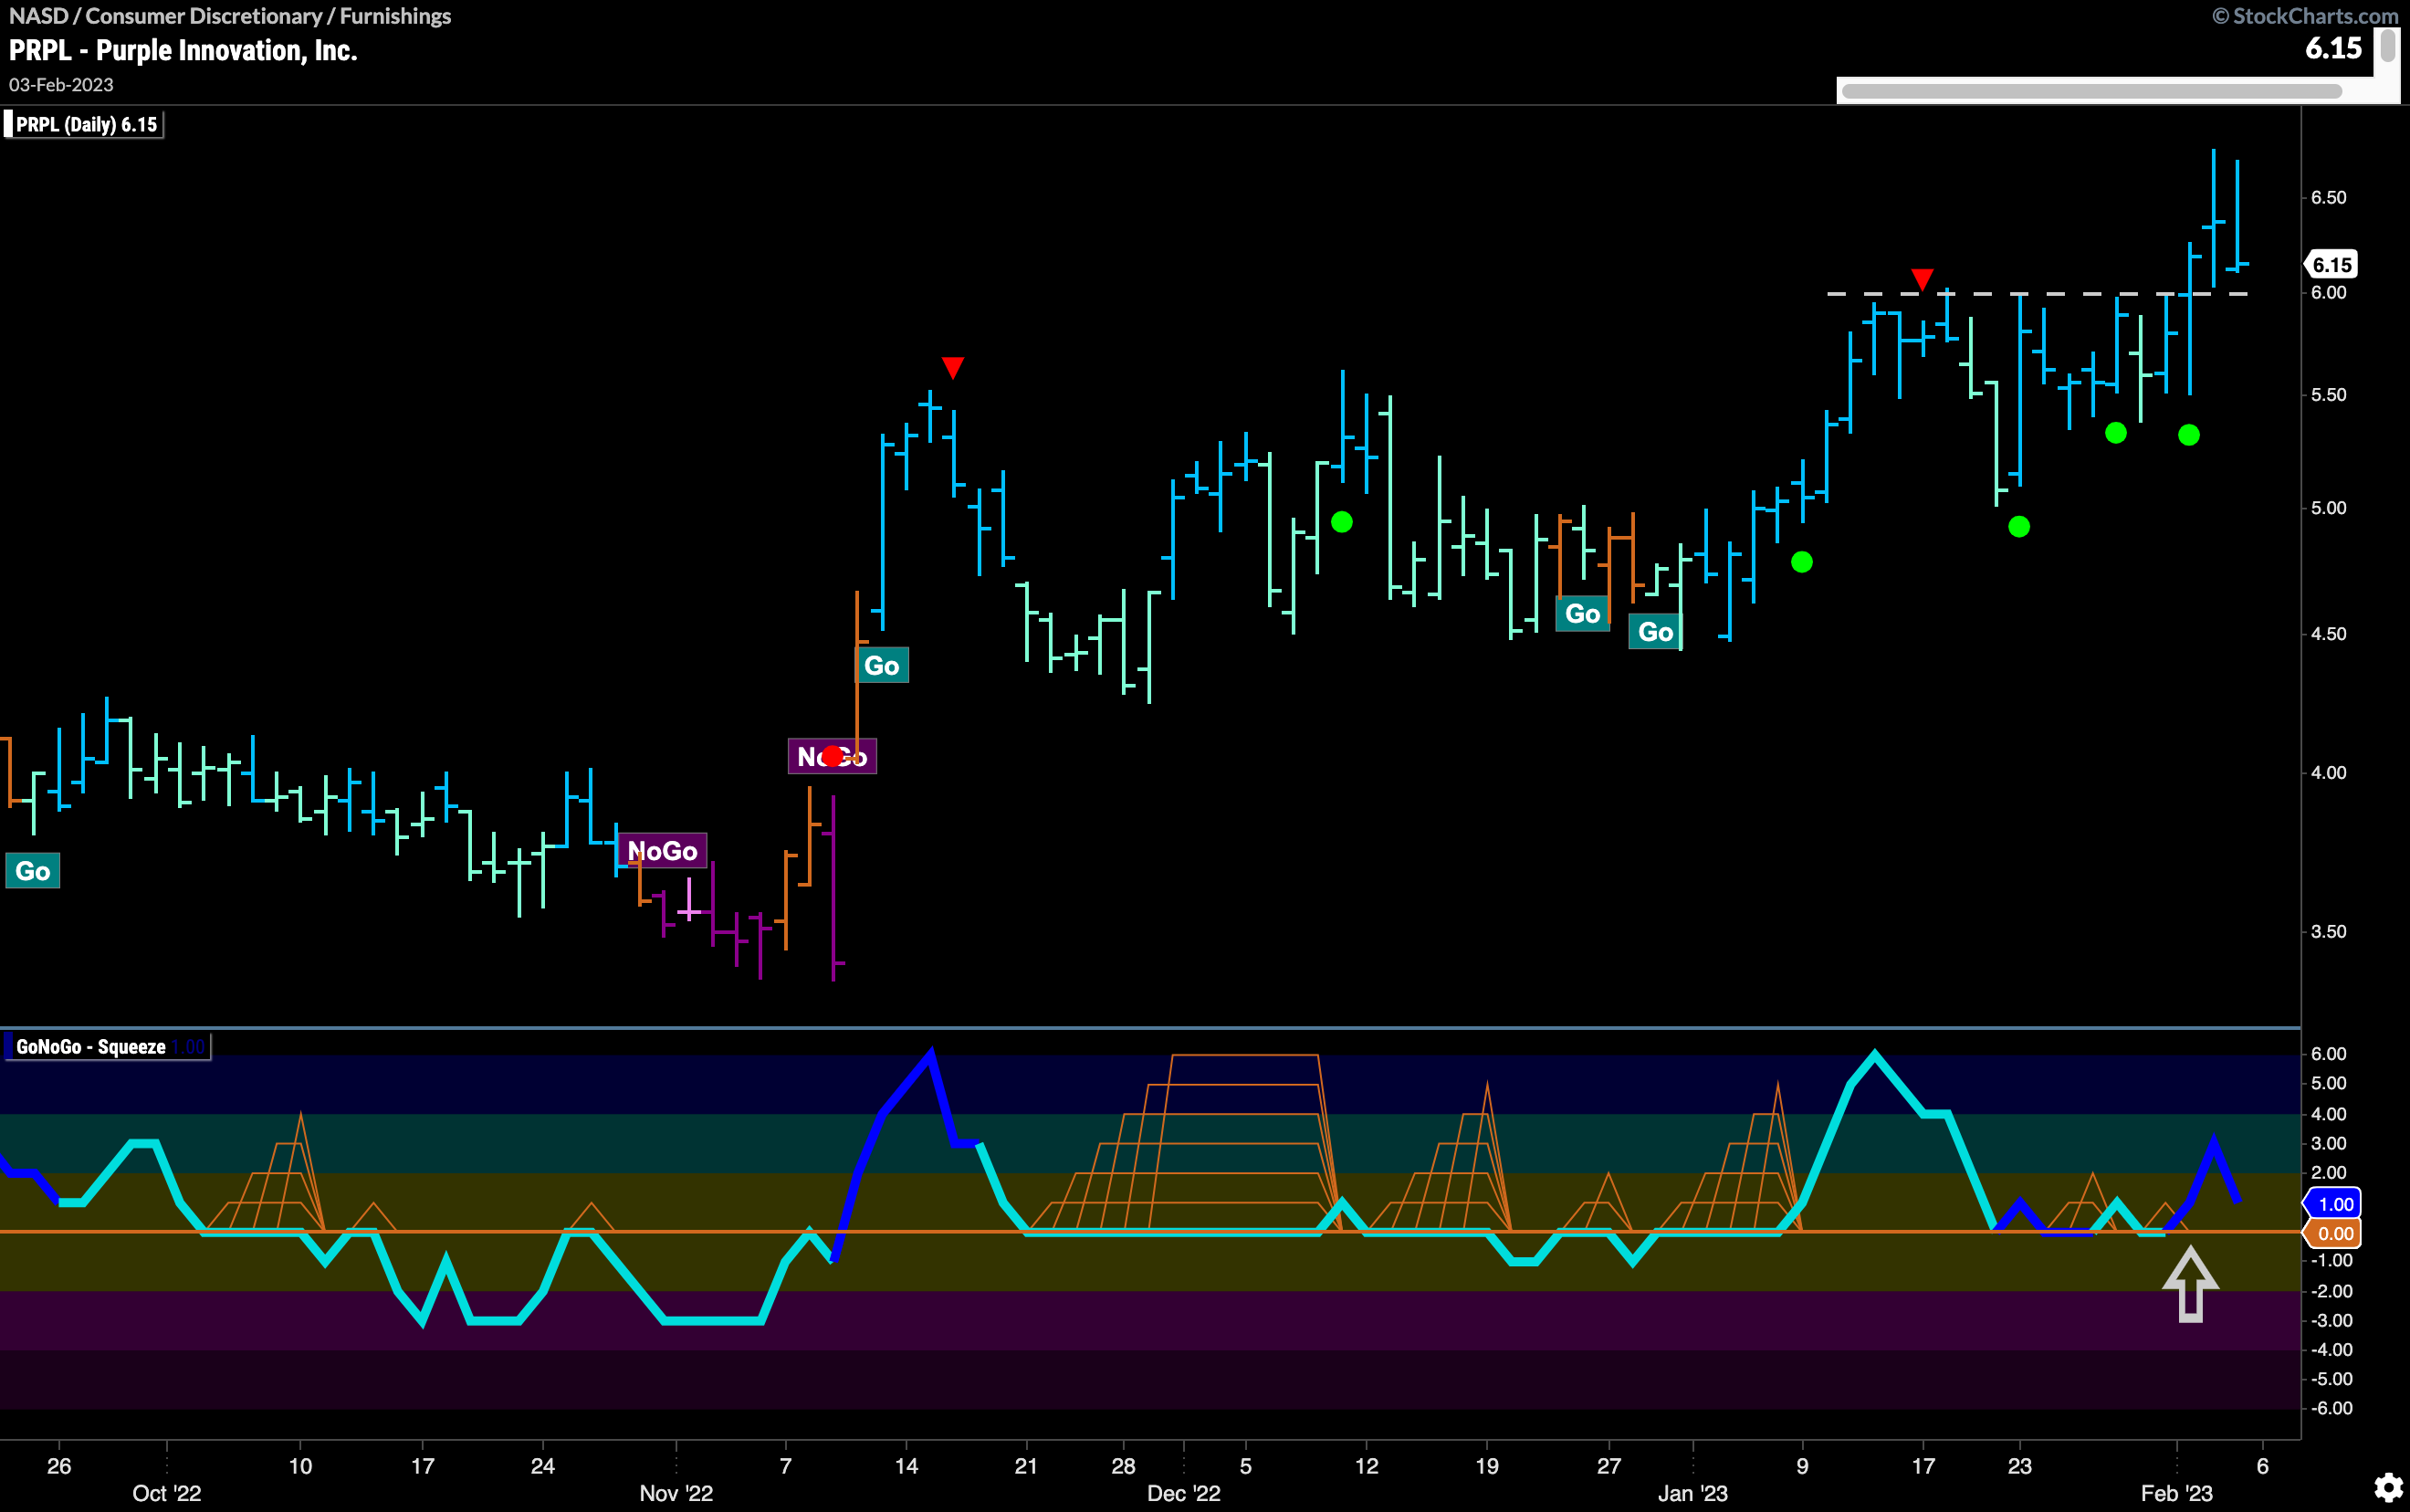Click the green dot below January 23

click(2018, 527)
